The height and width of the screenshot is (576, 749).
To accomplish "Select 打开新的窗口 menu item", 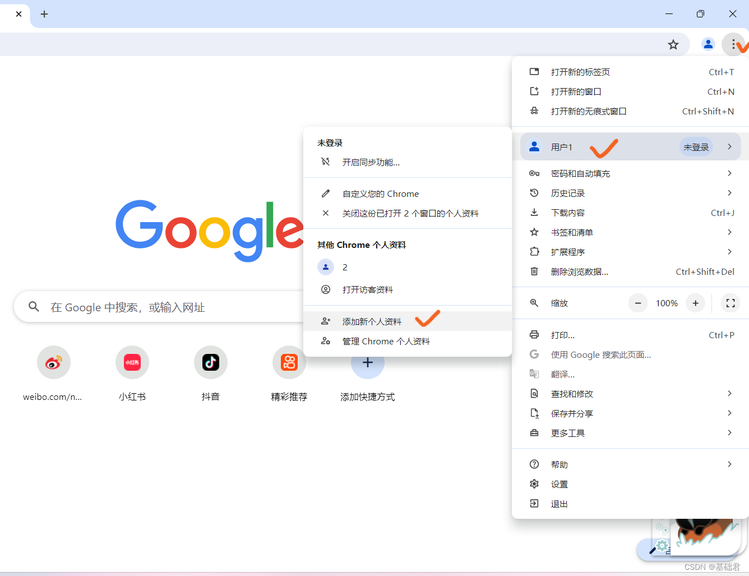I will click(631, 91).
